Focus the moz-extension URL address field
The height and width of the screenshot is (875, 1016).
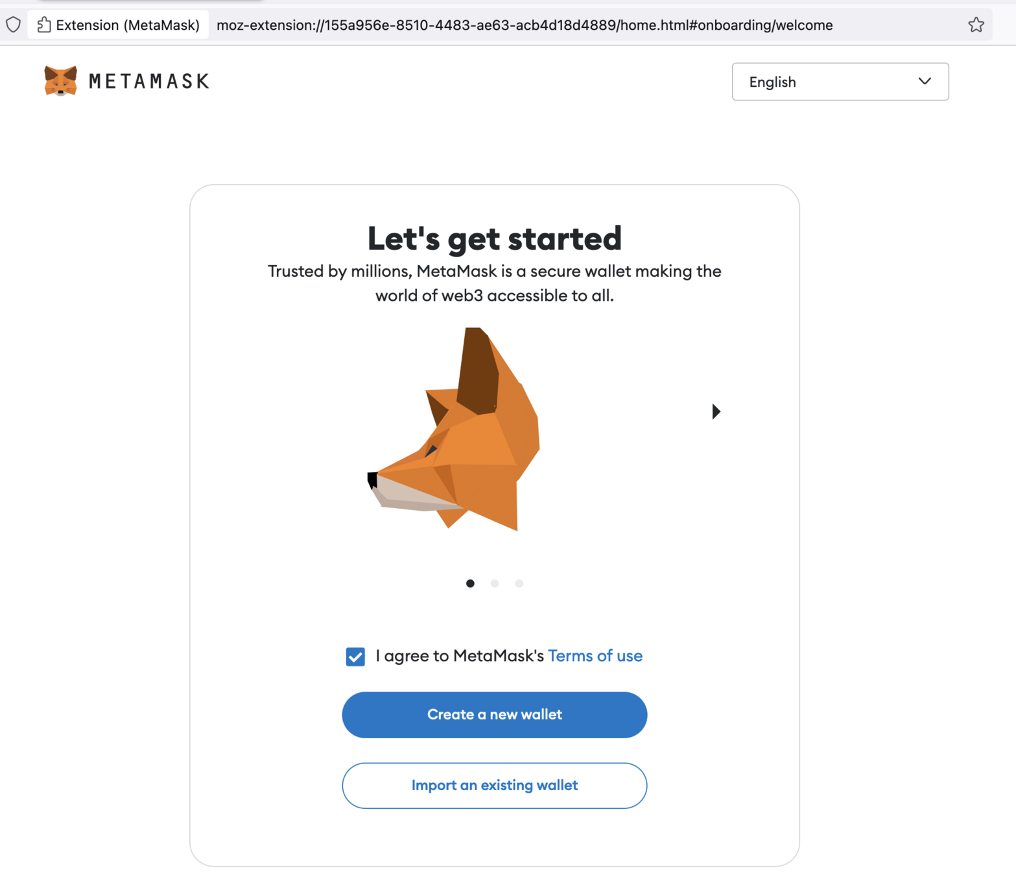(525, 25)
